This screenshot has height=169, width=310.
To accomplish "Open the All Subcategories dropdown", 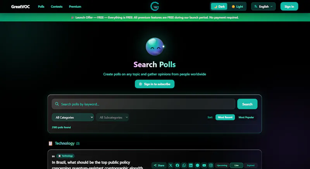I will (112, 117).
